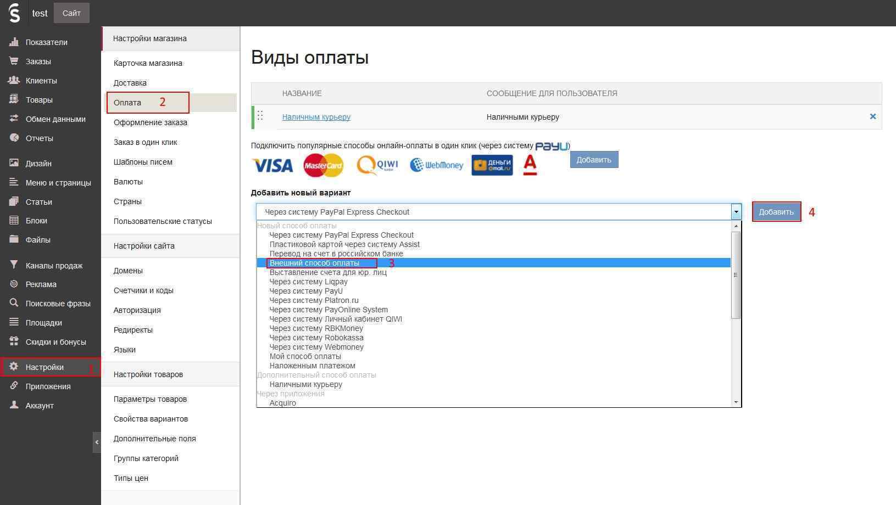Open the Наличным курьеру link
896x505 pixels.
tap(316, 117)
